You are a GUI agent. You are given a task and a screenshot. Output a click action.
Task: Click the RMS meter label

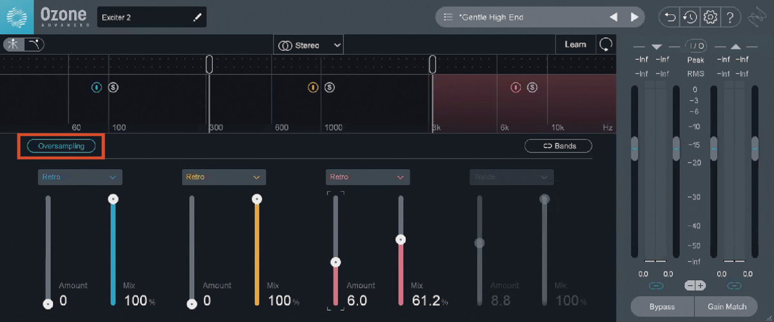pos(695,74)
